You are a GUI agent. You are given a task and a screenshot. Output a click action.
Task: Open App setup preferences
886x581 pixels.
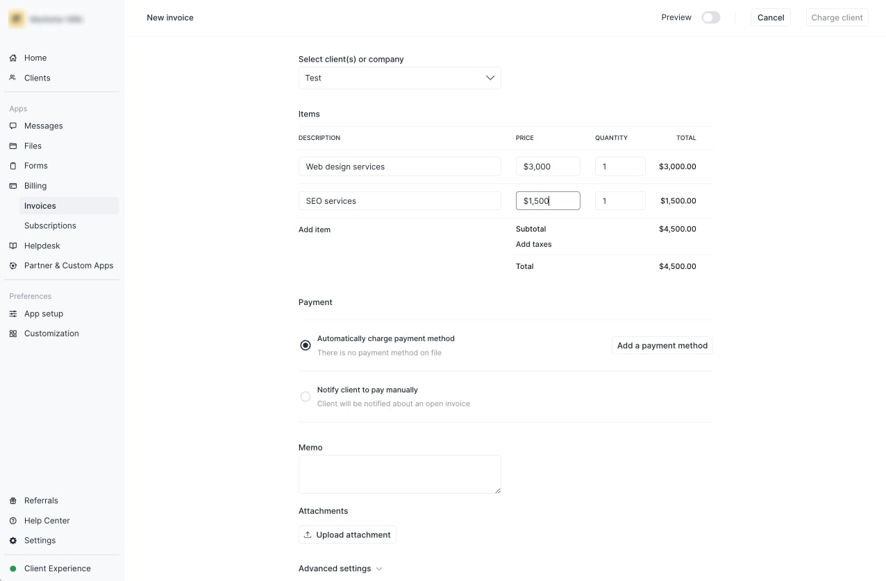coord(44,313)
